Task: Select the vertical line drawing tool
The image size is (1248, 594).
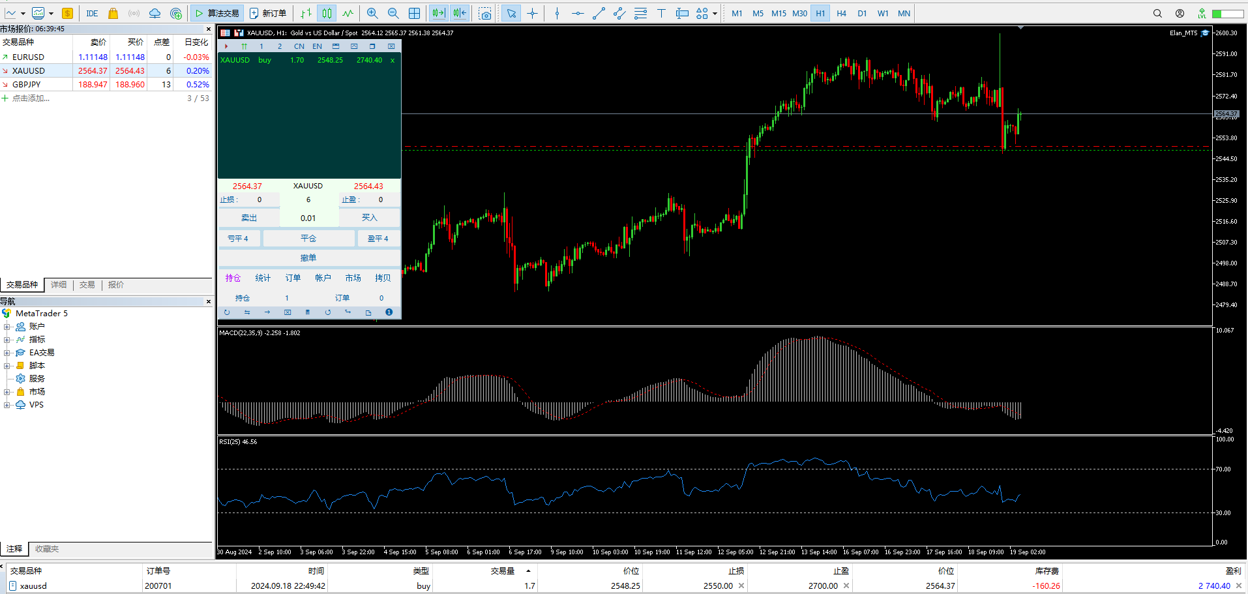Action: pyautogui.click(x=557, y=13)
